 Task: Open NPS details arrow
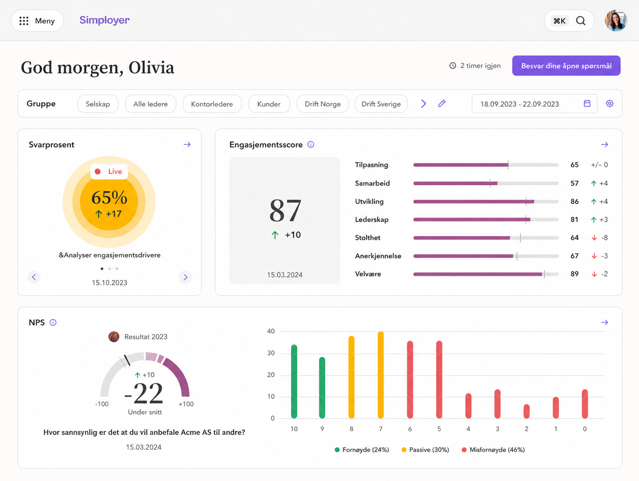coord(605,322)
